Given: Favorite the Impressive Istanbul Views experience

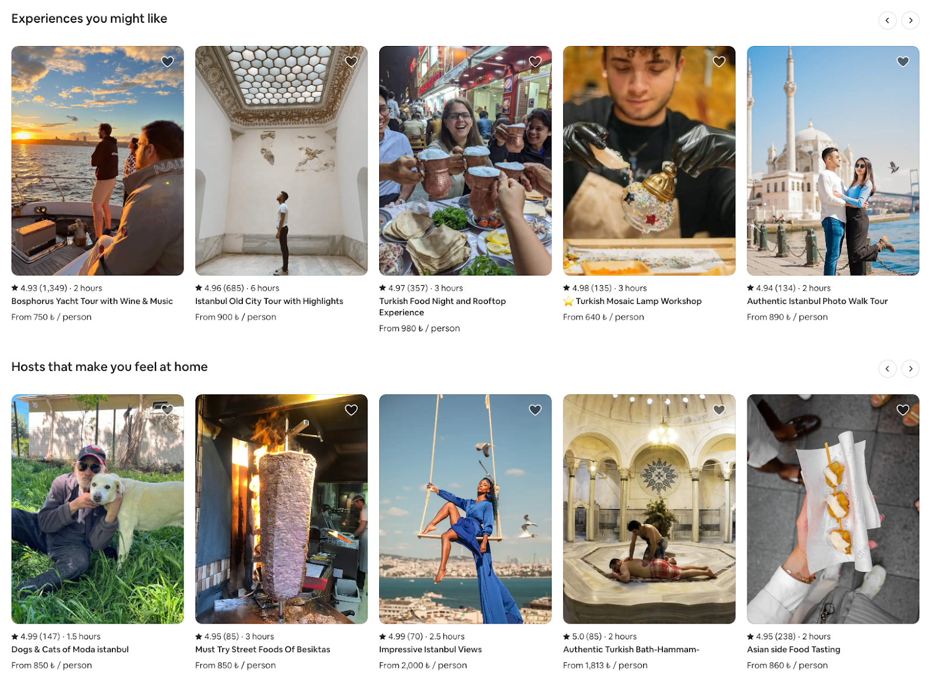Looking at the screenshot, I should [535, 410].
